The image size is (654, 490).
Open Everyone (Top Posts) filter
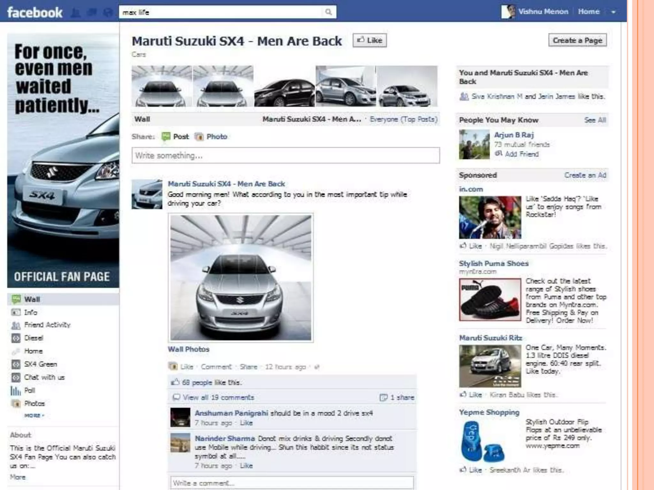403,119
